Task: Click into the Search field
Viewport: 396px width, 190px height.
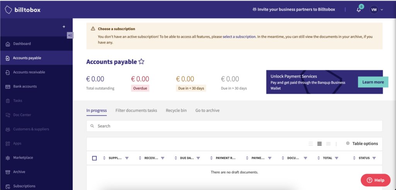Action: pos(234,126)
